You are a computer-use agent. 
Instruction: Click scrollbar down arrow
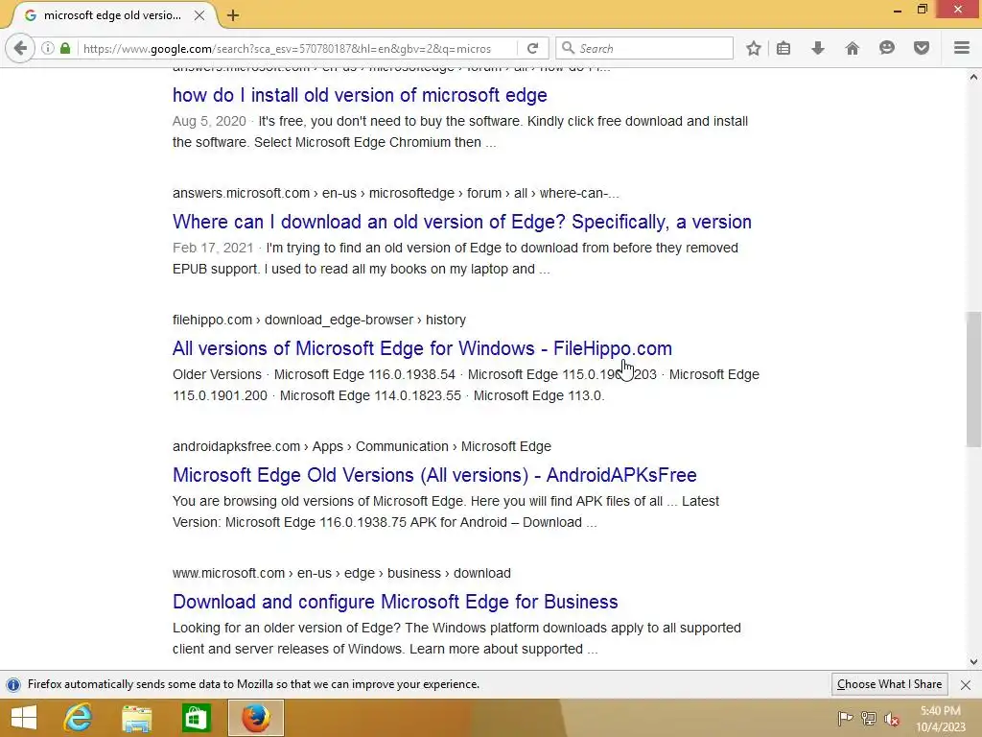[x=973, y=662]
